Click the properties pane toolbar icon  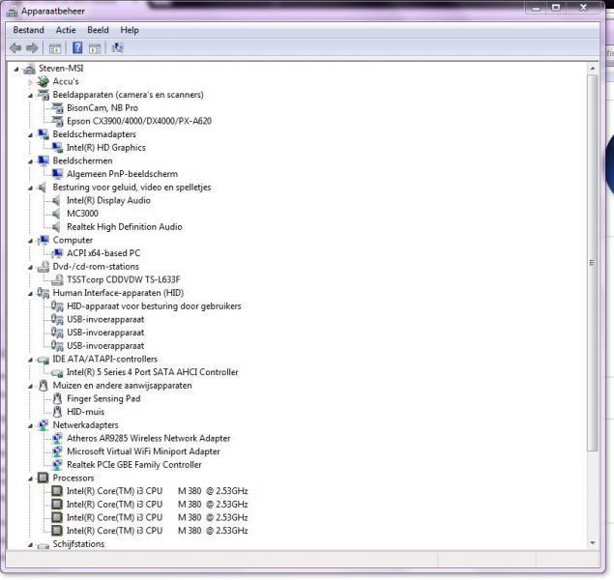pyautogui.click(x=95, y=48)
